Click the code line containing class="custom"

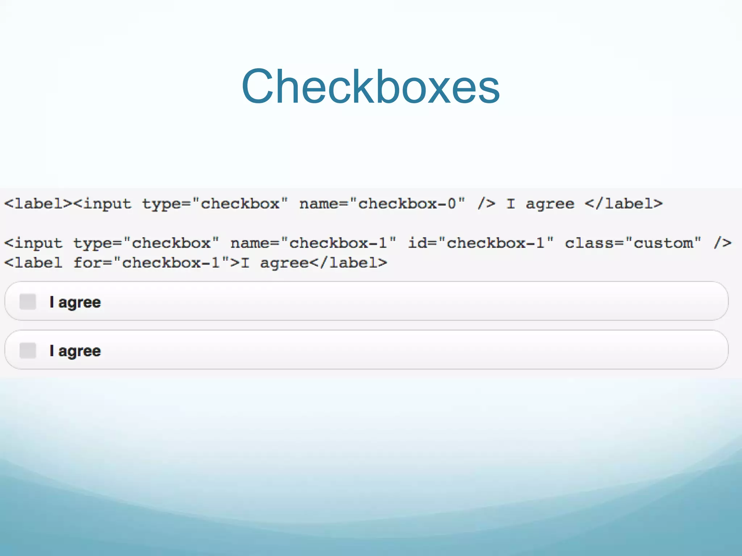click(x=368, y=243)
